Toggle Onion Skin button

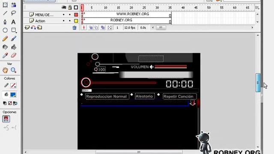pyautogui.click(x=91, y=27)
